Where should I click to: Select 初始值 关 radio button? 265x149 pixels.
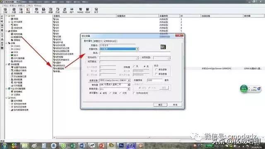click(145, 67)
